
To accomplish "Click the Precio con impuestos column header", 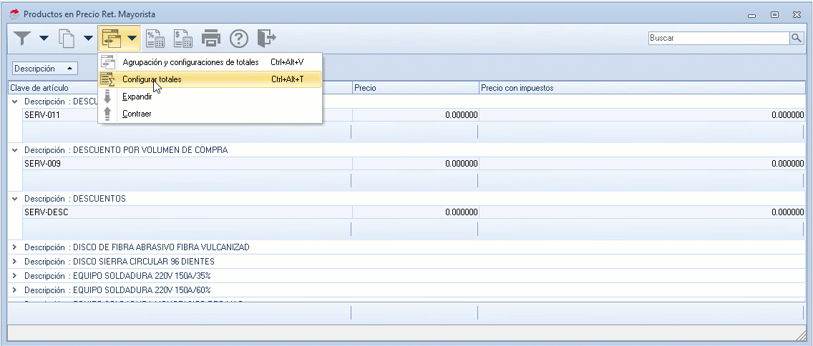I will [517, 88].
